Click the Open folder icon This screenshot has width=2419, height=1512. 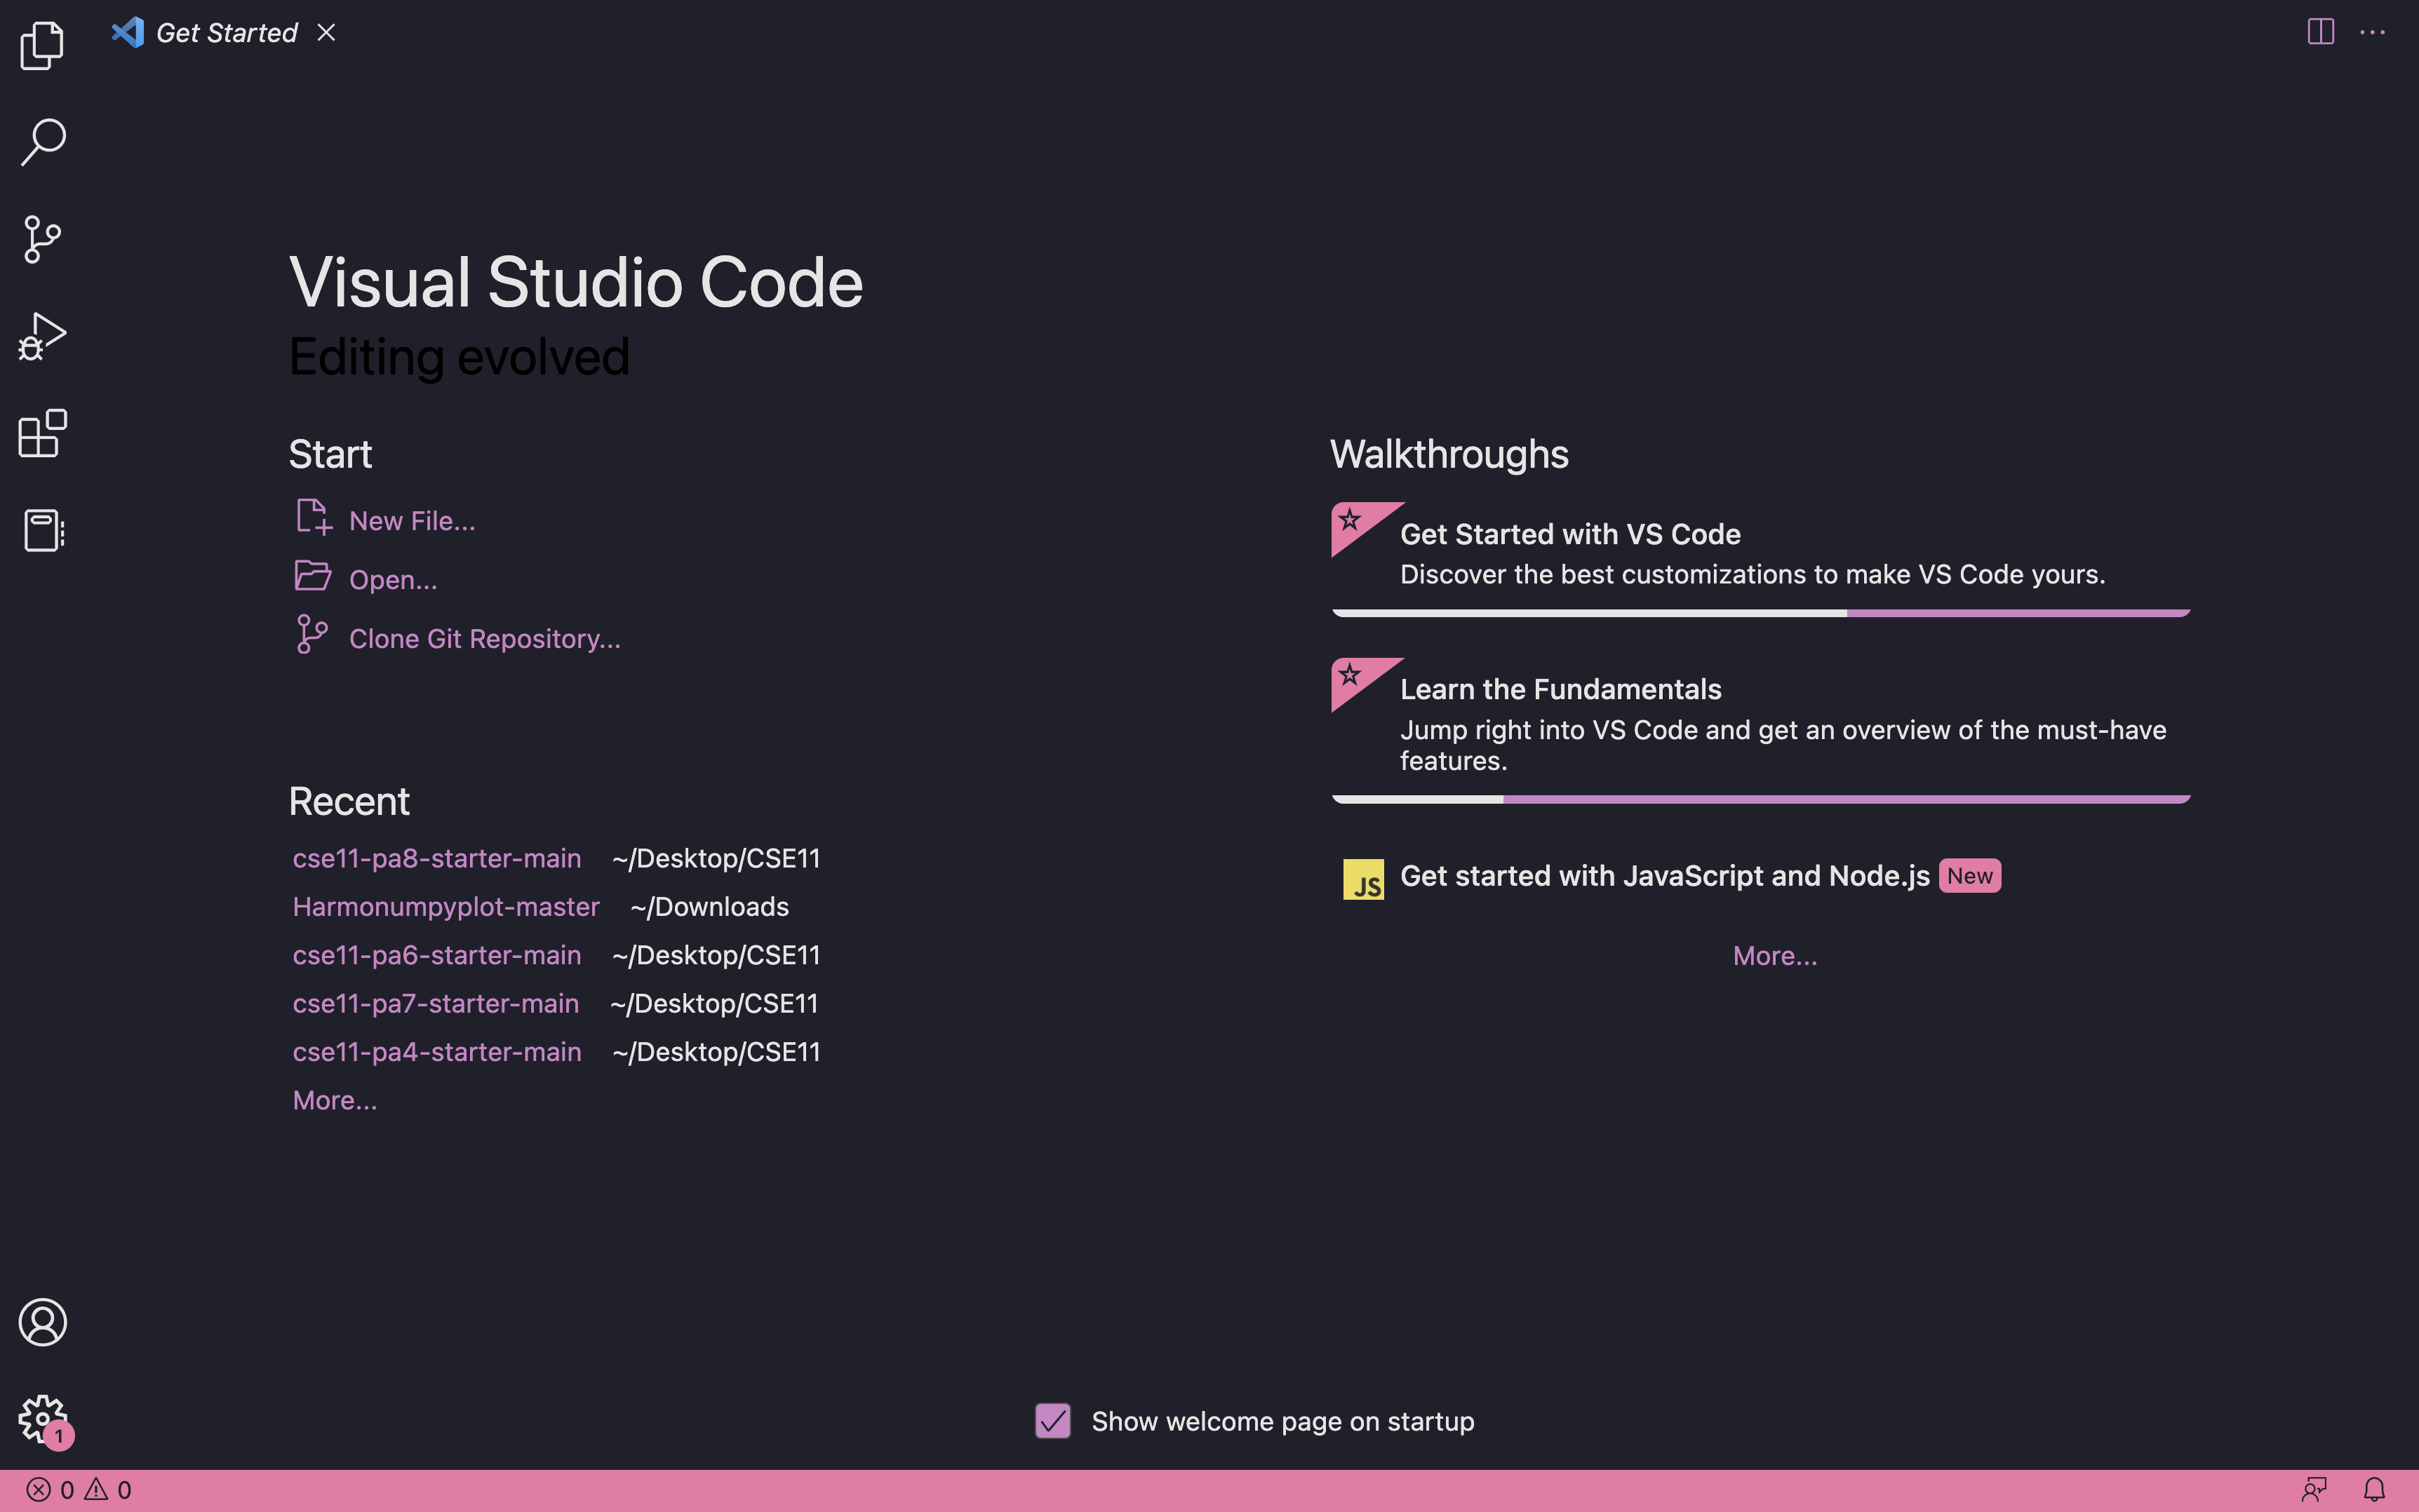(x=313, y=576)
